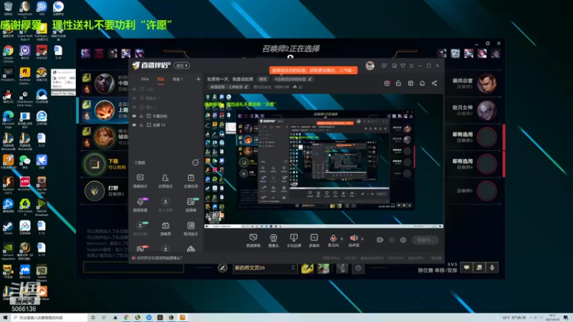Click the share icon in streaming app
The height and width of the screenshot is (322, 573).
(x=434, y=83)
